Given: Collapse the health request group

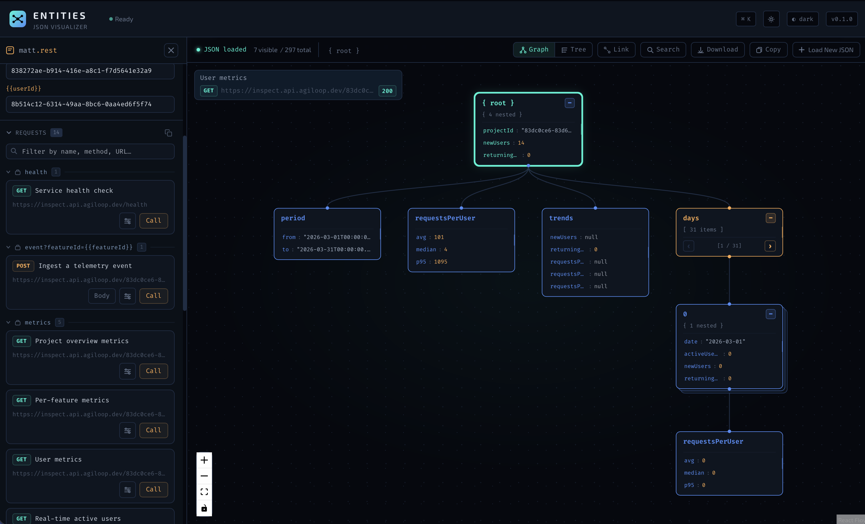Looking at the screenshot, I should pyautogui.click(x=8, y=172).
